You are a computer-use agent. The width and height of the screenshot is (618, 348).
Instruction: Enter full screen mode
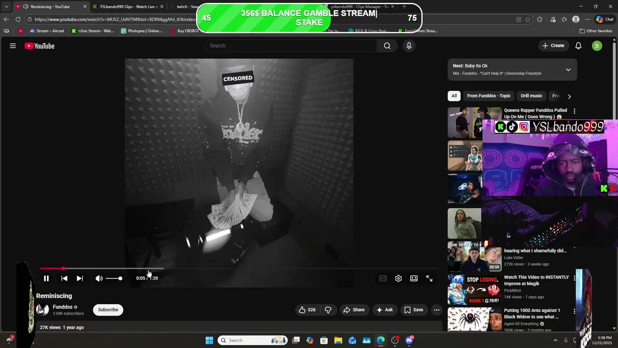point(429,278)
